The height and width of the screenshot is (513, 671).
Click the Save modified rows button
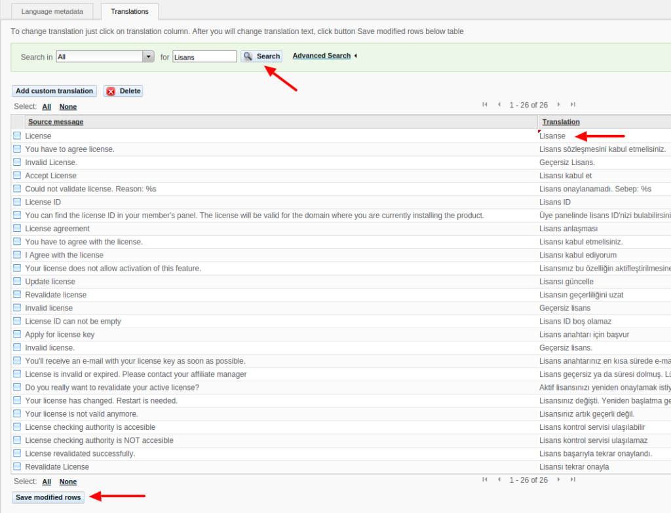pos(48,497)
